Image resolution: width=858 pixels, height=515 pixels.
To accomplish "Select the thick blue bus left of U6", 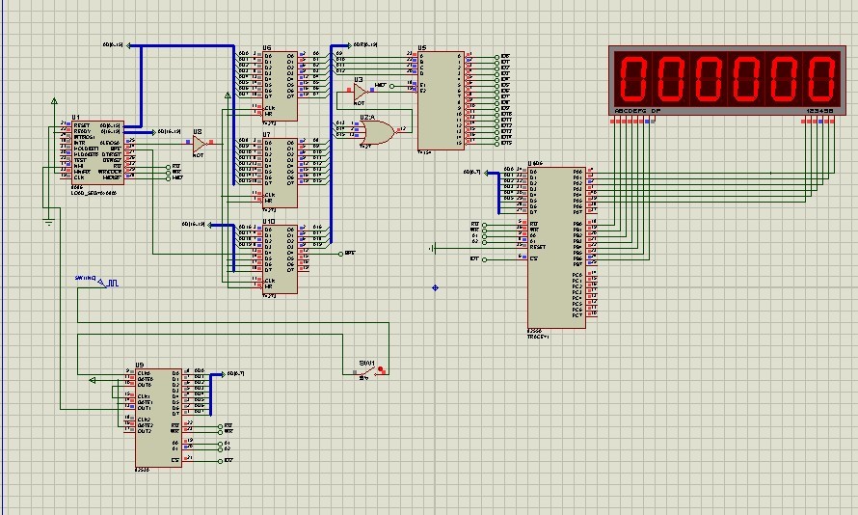I will point(233,116).
